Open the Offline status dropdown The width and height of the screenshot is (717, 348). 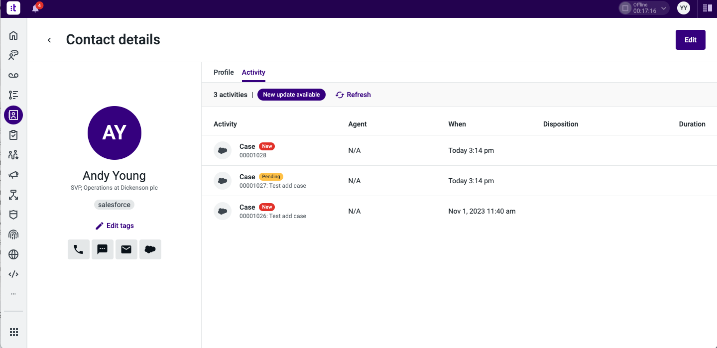point(643,8)
